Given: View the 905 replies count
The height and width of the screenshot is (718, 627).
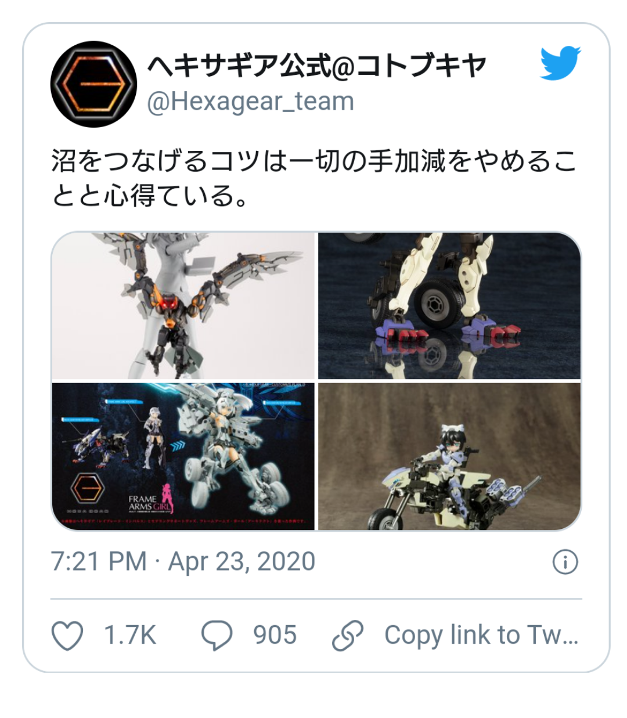Looking at the screenshot, I should click(275, 635).
